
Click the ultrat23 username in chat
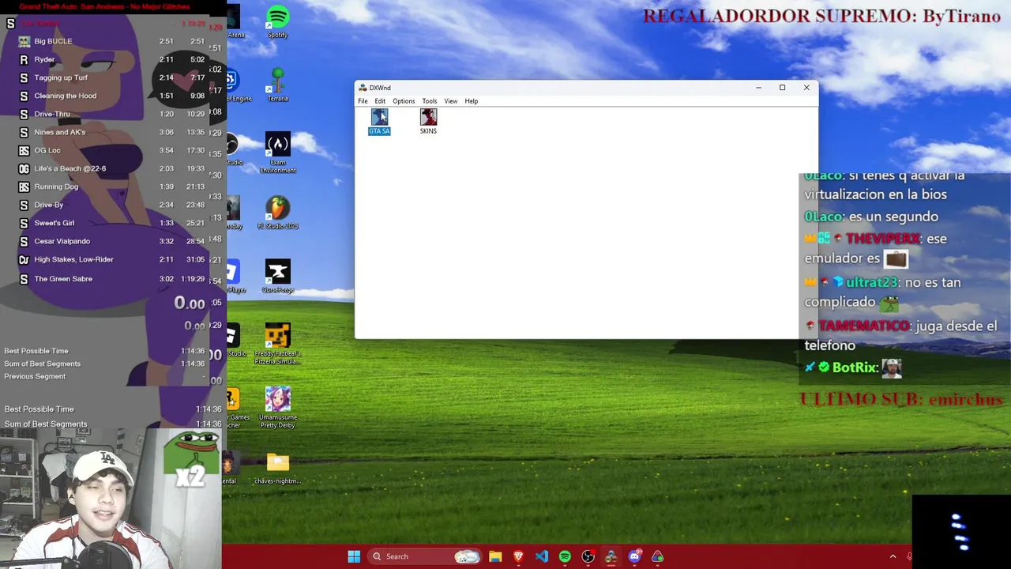[870, 282]
